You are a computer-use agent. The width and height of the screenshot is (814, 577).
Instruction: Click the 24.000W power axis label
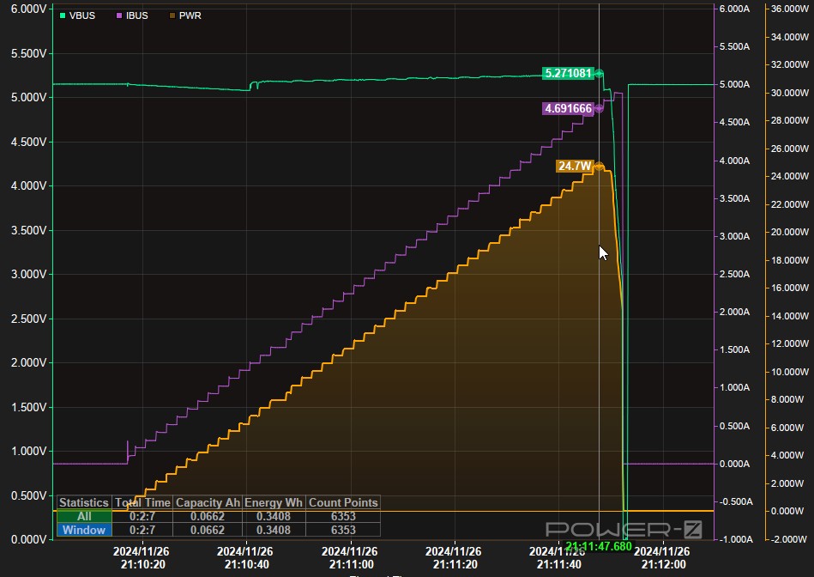click(x=790, y=176)
